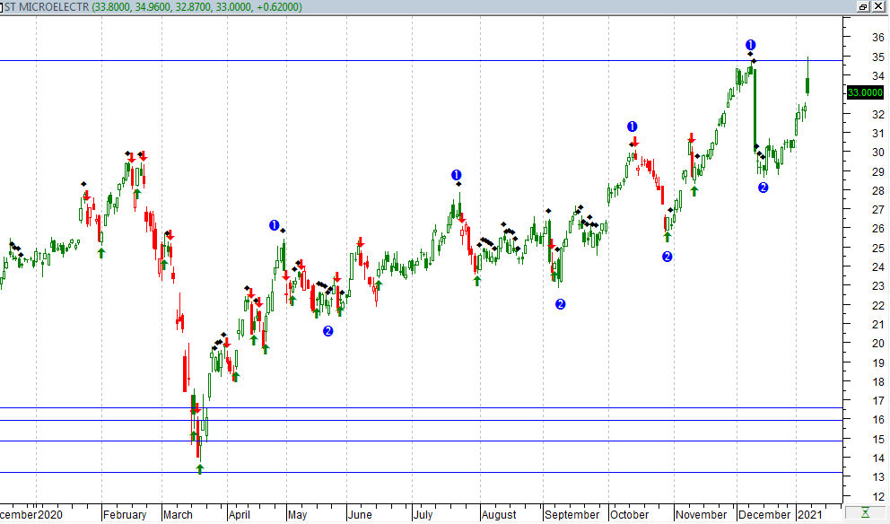Screen dimensions: 890x524
Task: Click the October label on the date axis
Action: (x=629, y=515)
